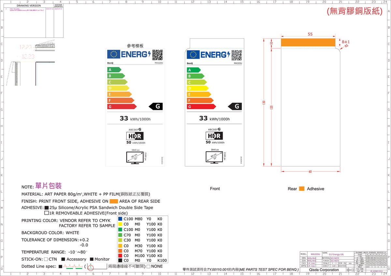Click the MA320U model field in the title block
Viewport: 391px width, 276px height.
coord(315,254)
